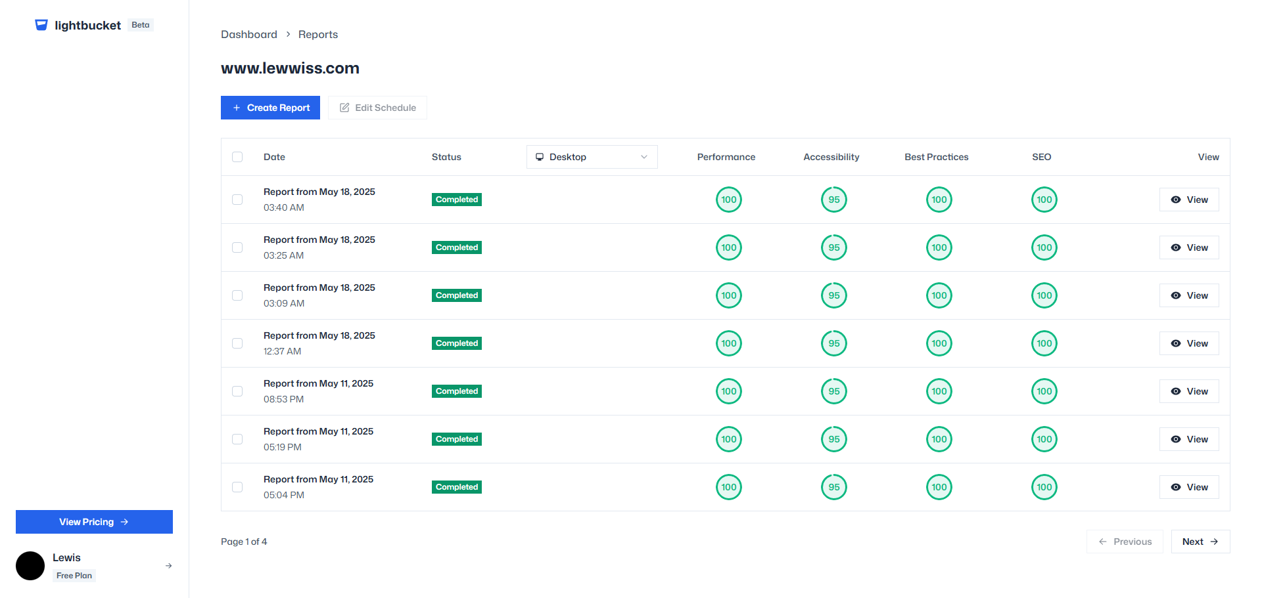
Task: Click Accessibility score of 03:25 AM report
Action: click(x=834, y=247)
